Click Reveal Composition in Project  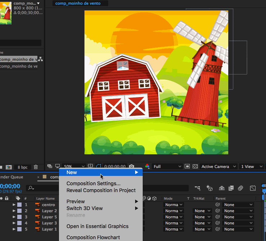coord(101,190)
